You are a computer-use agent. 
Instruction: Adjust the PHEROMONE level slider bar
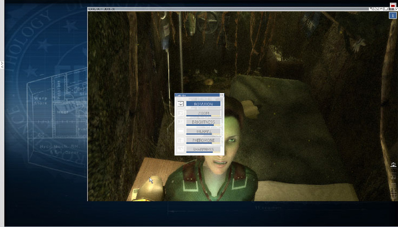point(204,143)
